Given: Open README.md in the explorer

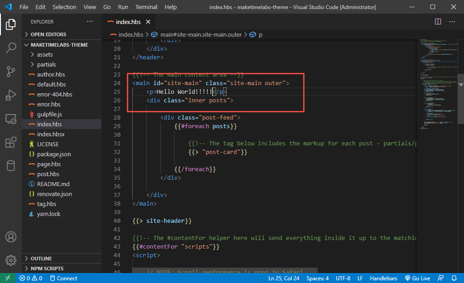Looking at the screenshot, I should 62,184.
